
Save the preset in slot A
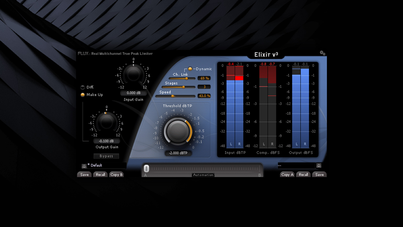(84, 175)
